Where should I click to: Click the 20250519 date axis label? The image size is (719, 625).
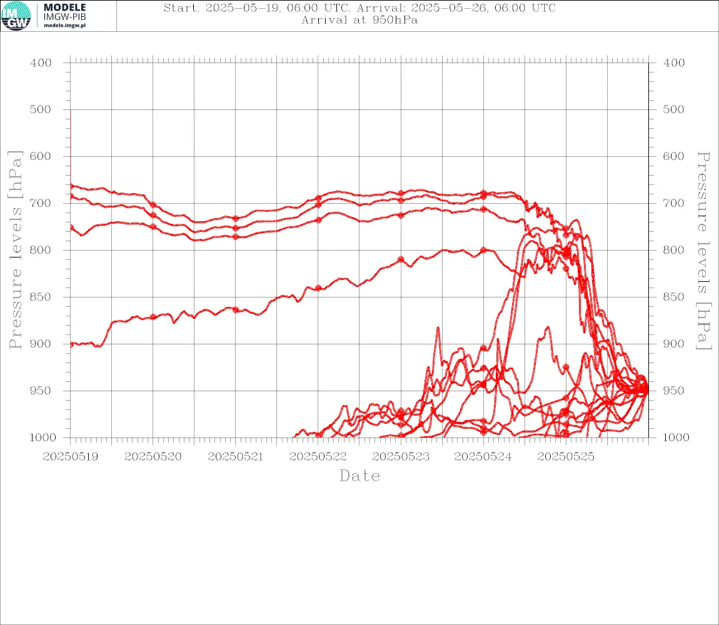pos(70,457)
